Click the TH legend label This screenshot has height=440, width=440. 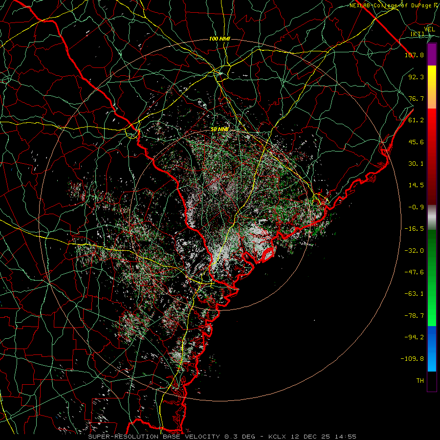click(x=420, y=381)
